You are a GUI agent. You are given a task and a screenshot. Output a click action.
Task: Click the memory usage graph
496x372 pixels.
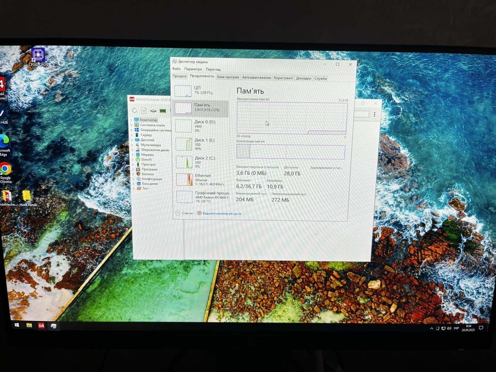(x=292, y=117)
